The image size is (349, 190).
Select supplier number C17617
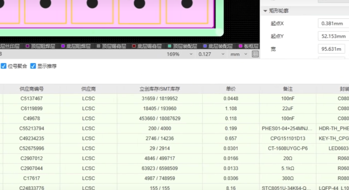point(32,178)
